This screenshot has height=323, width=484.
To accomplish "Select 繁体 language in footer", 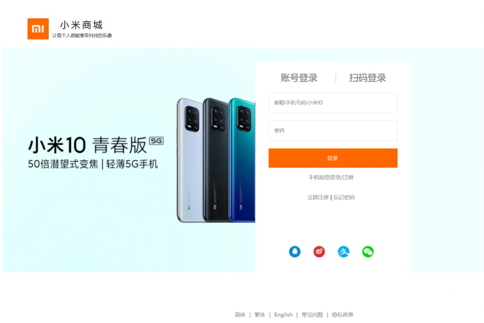I will point(260,315).
